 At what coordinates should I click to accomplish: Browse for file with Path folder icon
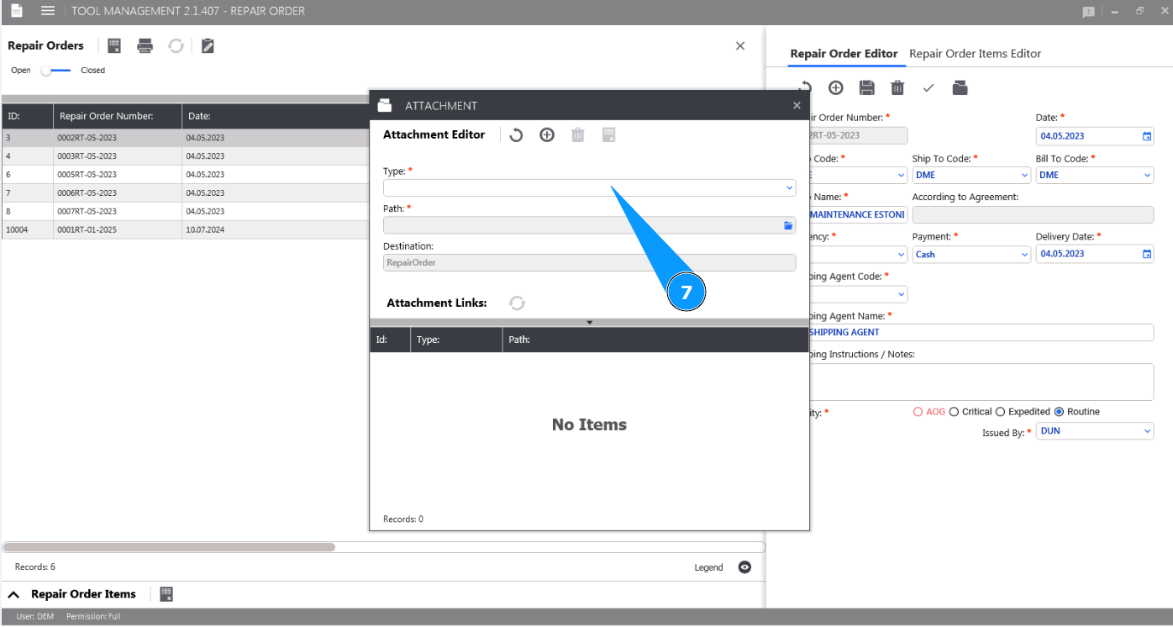tap(788, 225)
